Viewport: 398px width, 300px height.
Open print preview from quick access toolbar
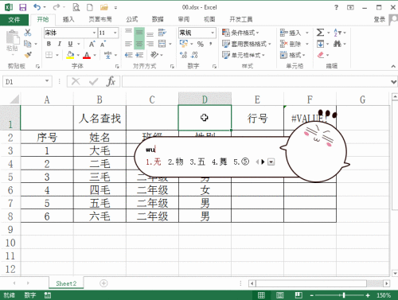76,7
